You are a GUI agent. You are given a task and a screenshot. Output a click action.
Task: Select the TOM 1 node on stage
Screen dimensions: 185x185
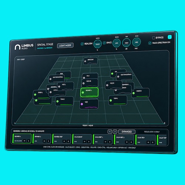[x=118, y=100]
